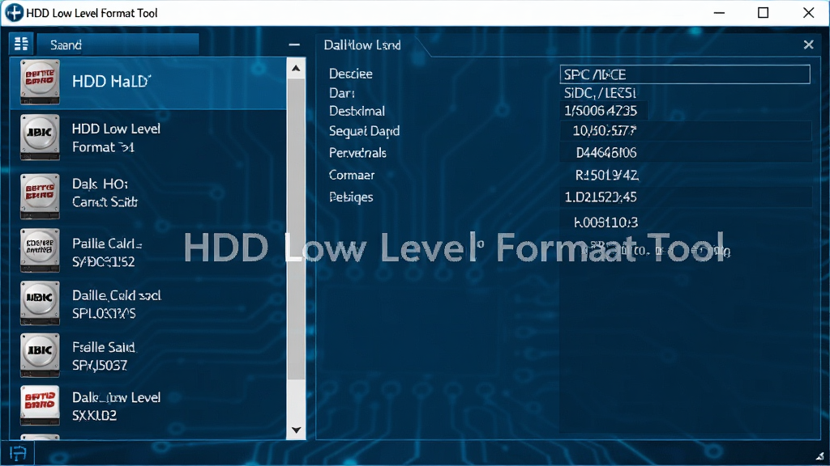This screenshot has height=466, width=830.
Task: Click the scroll down arrow in drive list
Action: coord(296,430)
